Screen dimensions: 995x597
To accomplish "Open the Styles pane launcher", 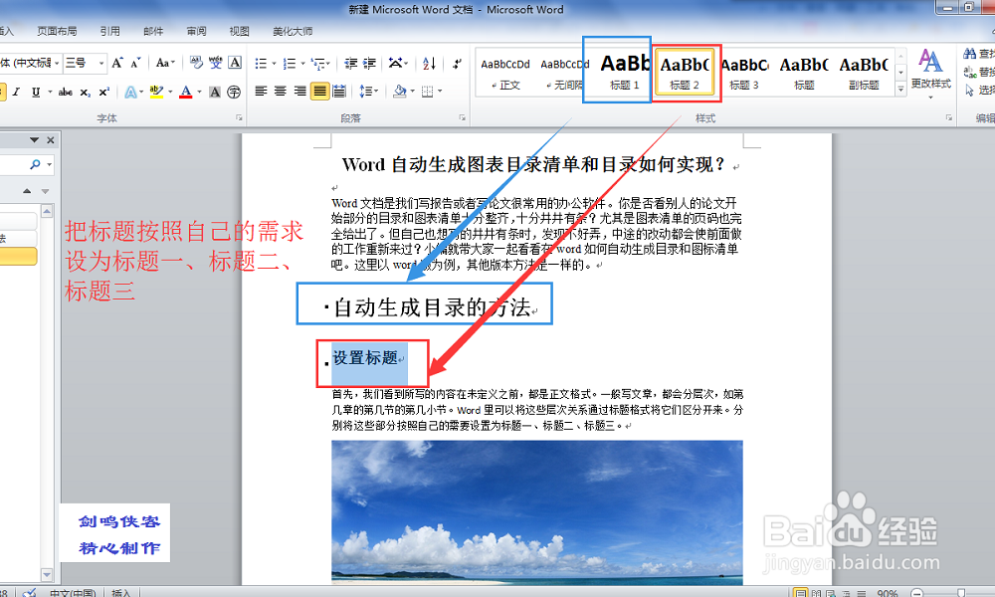I will pos(949,118).
